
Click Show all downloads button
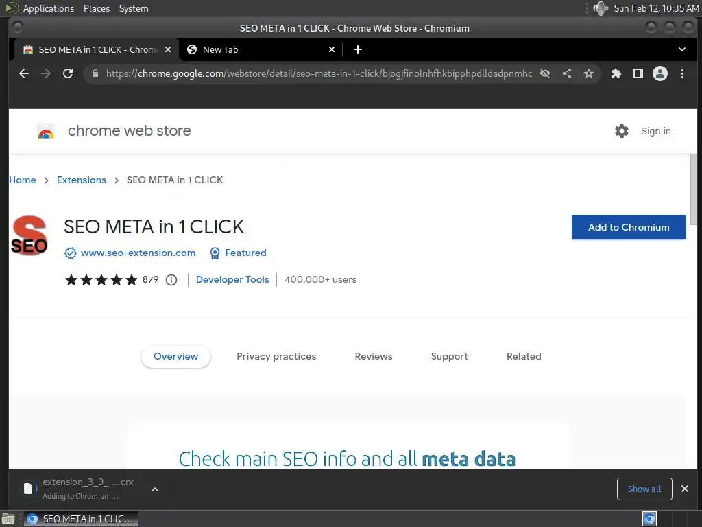pos(644,489)
